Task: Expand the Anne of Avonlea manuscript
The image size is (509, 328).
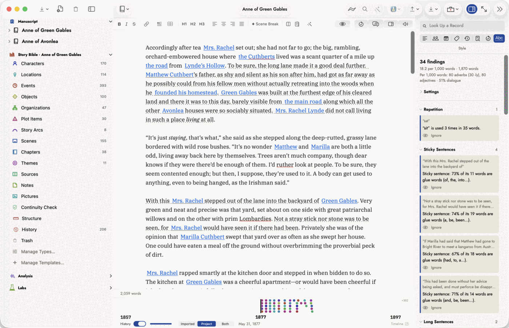Action: click(x=9, y=42)
